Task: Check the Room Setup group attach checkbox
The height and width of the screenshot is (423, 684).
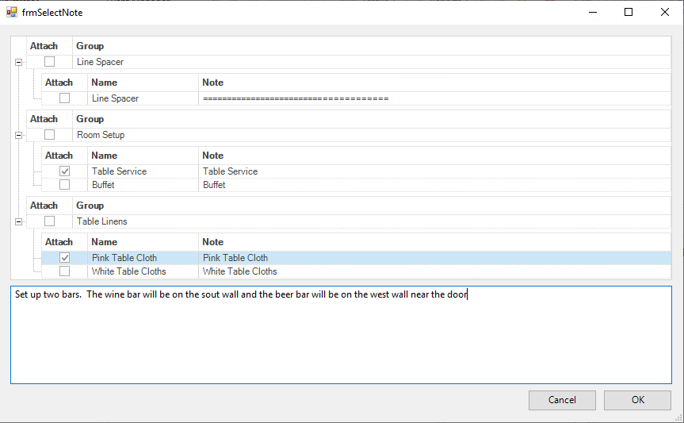Action: coord(50,135)
